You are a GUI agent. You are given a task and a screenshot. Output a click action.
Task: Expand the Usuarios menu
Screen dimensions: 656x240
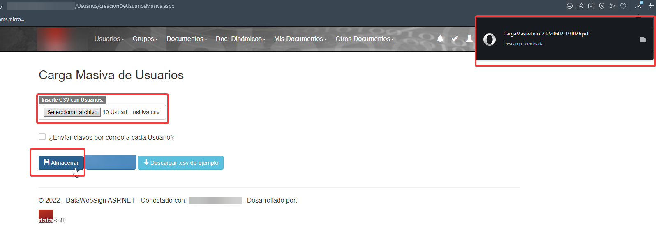(109, 39)
